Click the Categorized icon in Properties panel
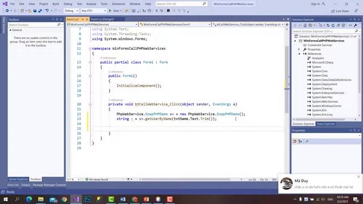The height and width of the screenshot is (204, 363). pos(295,141)
